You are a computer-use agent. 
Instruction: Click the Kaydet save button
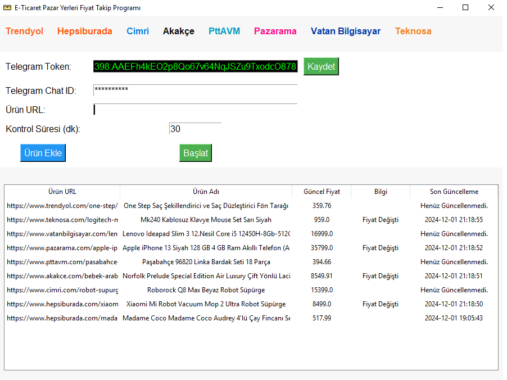pyautogui.click(x=321, y=66)
